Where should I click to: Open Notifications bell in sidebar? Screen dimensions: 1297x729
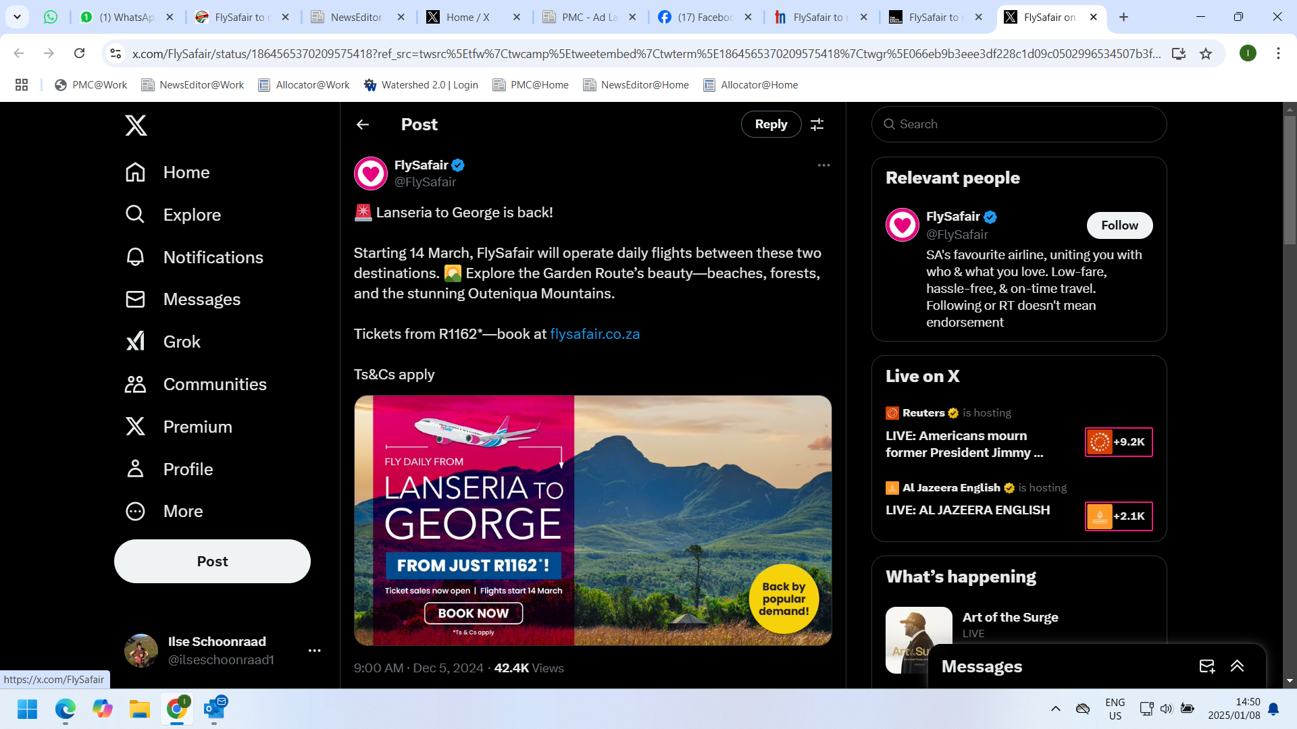(195, 257)
